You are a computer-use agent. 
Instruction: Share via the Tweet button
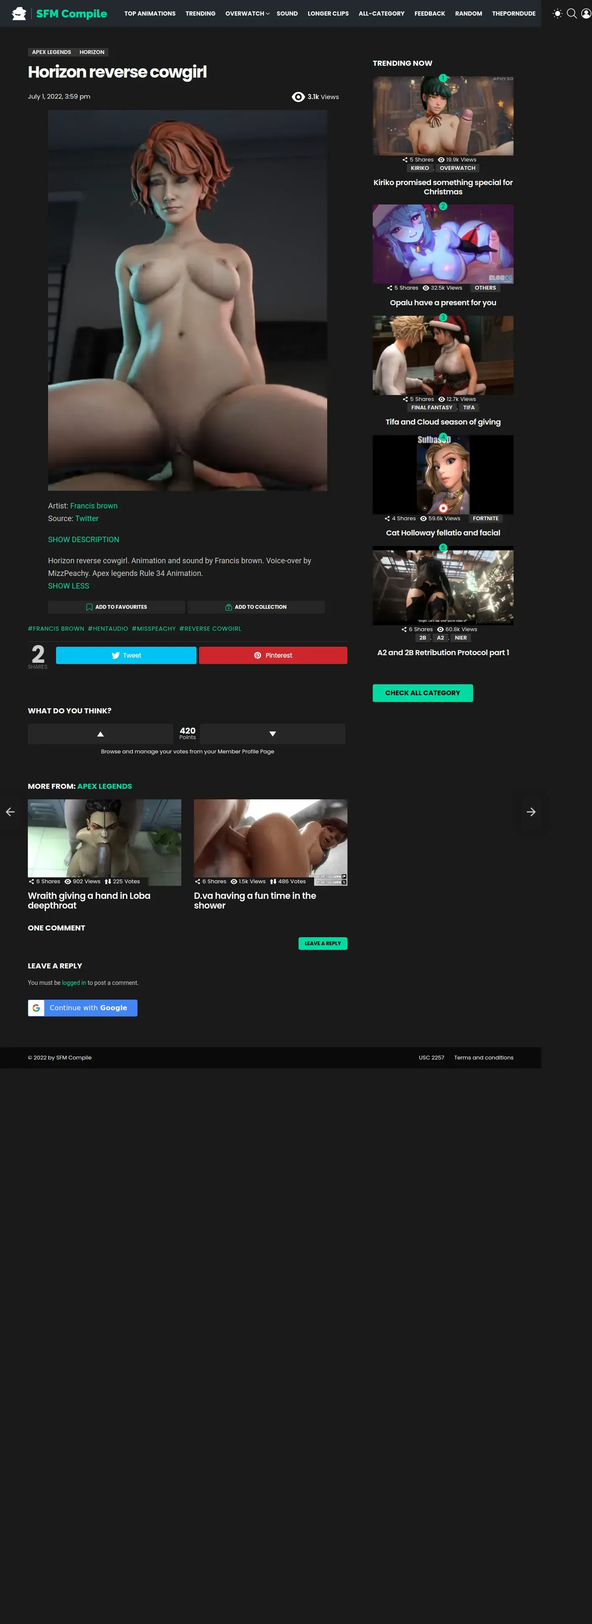click(x=126, y=656)
